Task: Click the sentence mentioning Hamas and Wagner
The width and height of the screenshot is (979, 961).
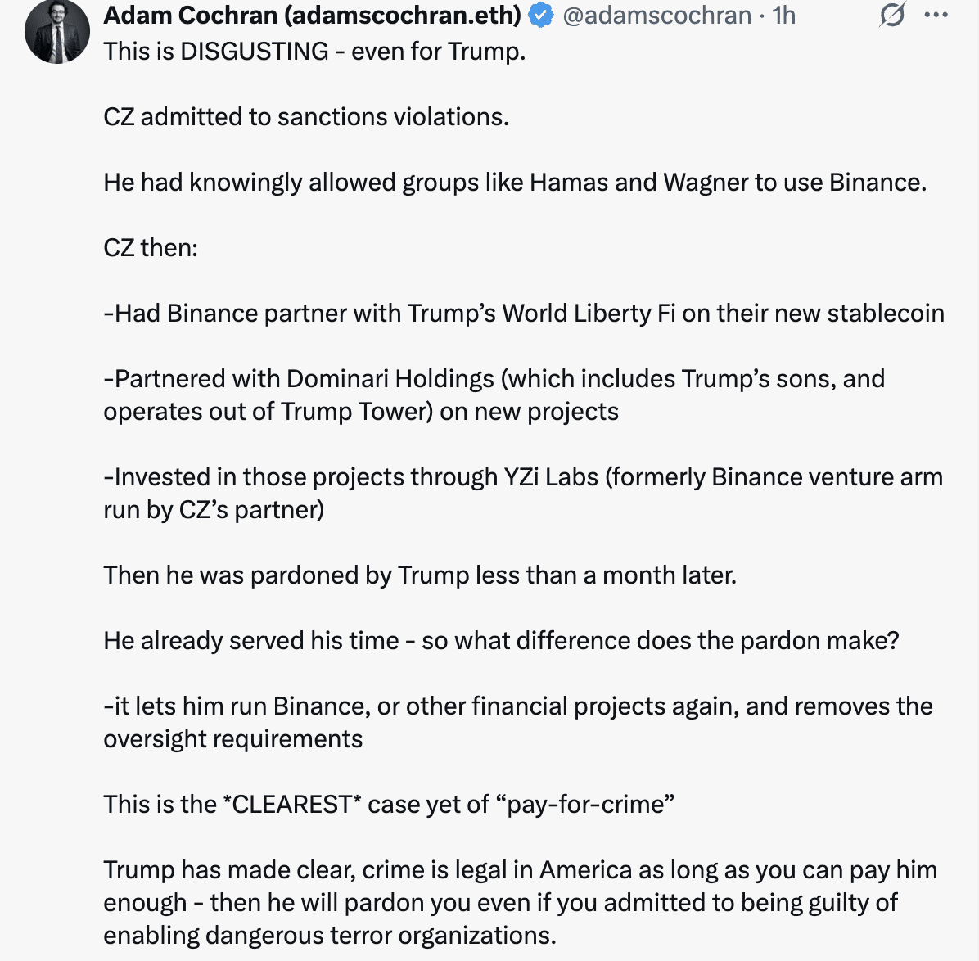Action: [515, 182]
